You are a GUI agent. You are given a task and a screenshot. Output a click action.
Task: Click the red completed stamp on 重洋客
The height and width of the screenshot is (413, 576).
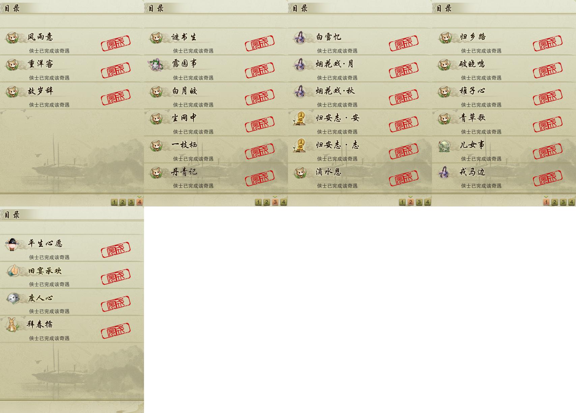116,70
